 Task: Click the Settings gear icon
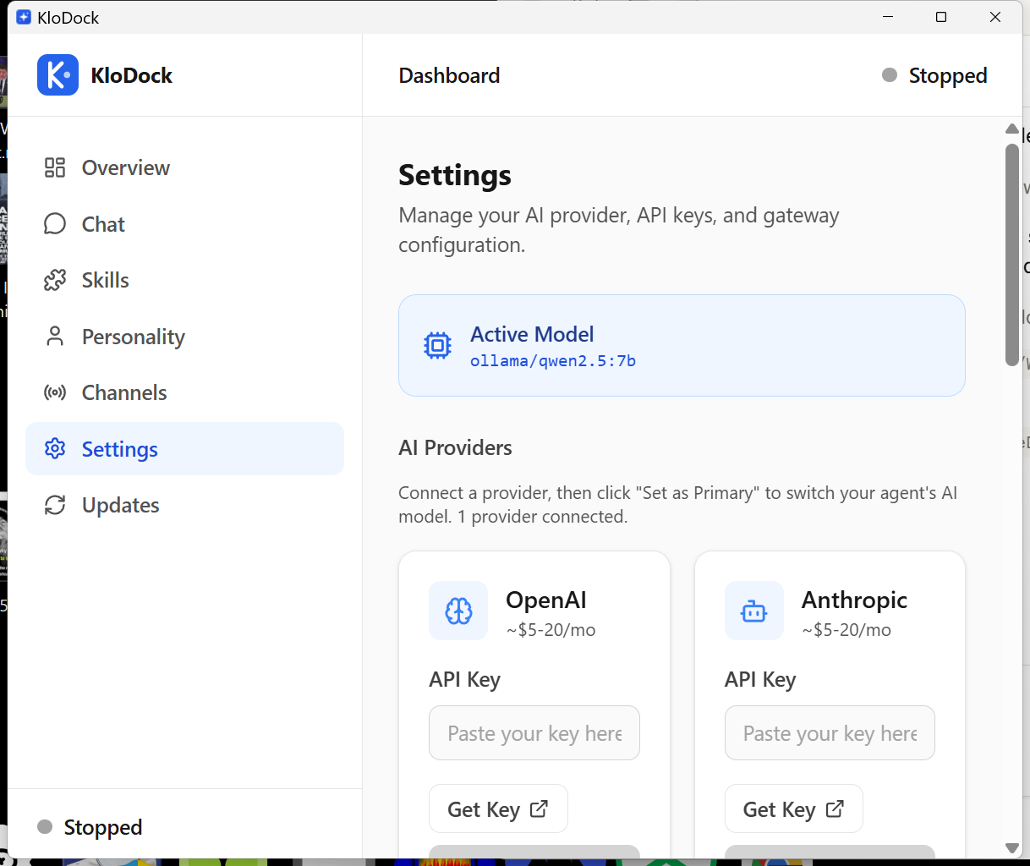[54, 448]
